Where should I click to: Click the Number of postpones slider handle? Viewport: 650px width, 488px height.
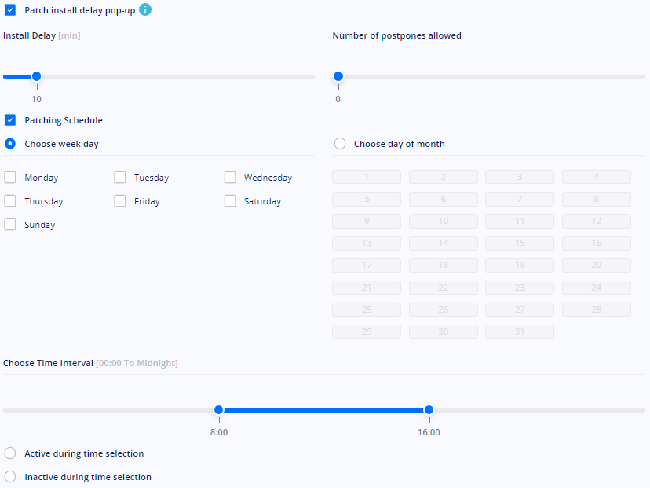click(x=338, y=76)
